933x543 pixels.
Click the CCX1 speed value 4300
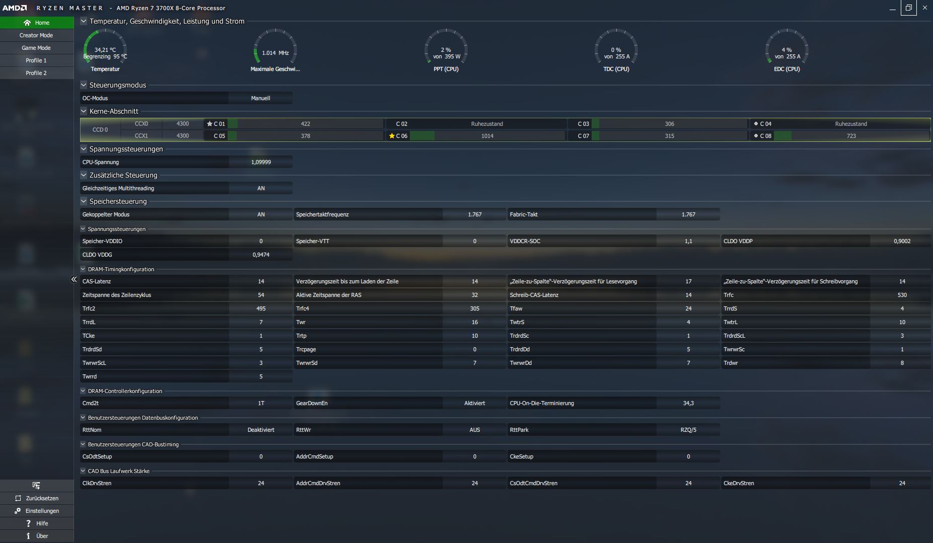(x=182, y=136)
